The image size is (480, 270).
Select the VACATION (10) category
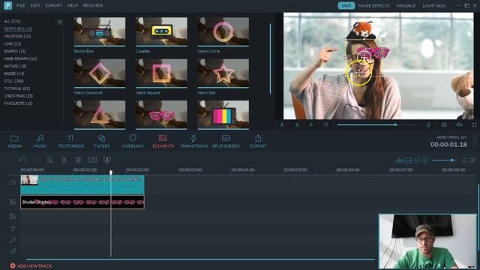pyautogui.click(x=17, y=36)
